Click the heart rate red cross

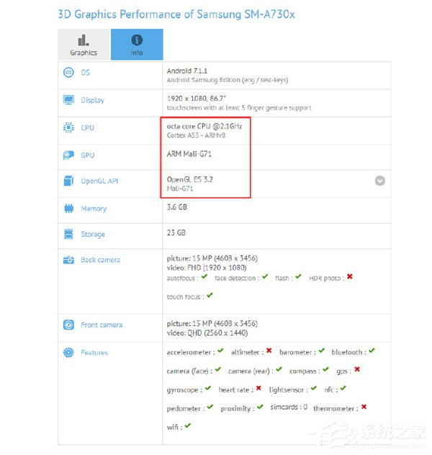[258, 388]
